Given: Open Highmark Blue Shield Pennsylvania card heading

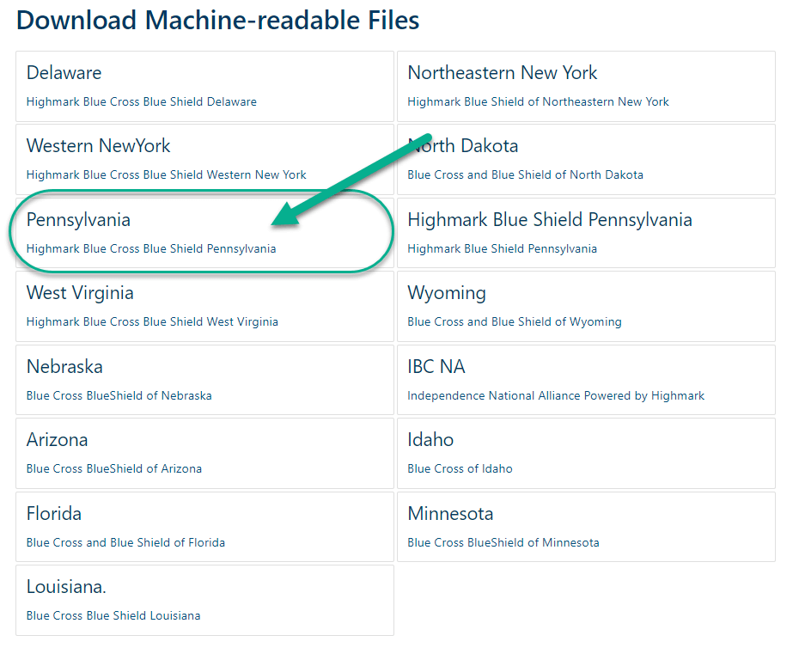Looking at the screenshot, I should 549,220.
